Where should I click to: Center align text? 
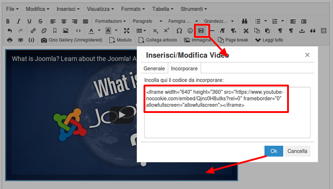pos(64,21)
